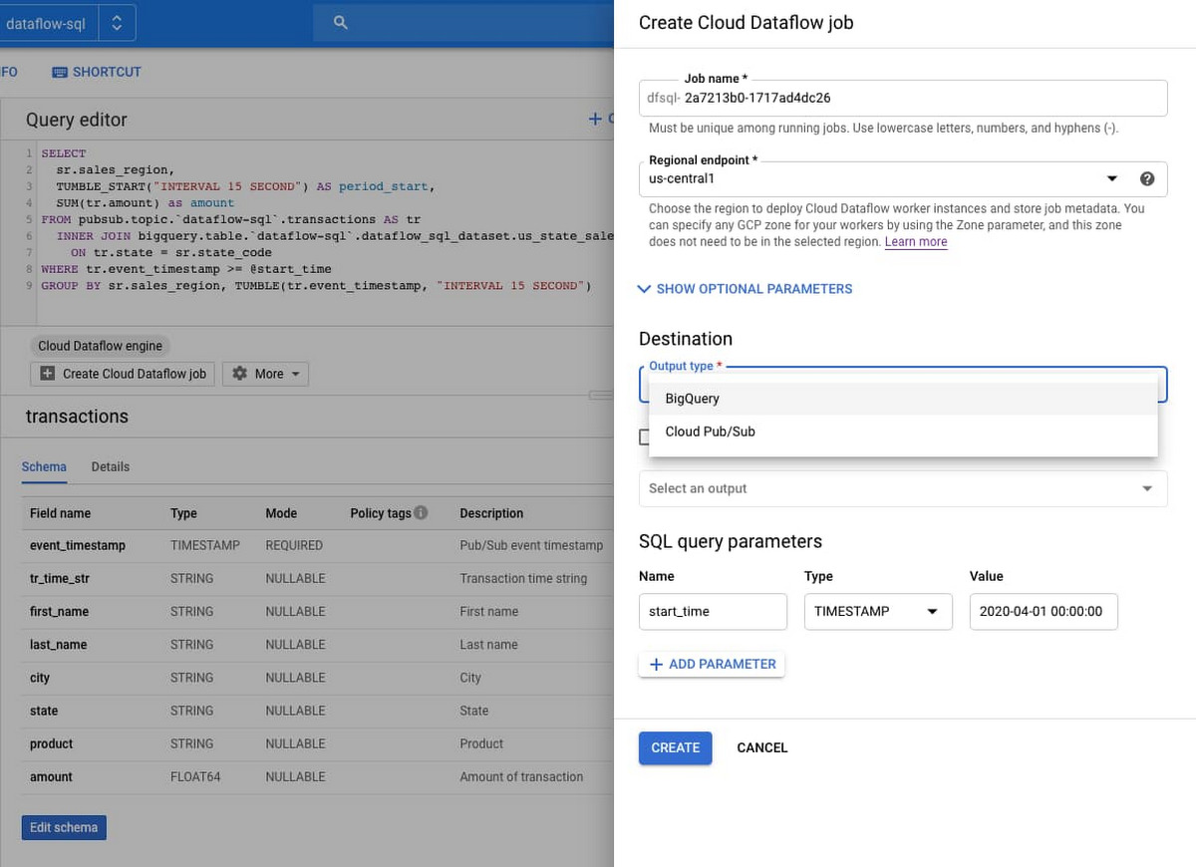Click the plus icon in Add Parameter
This screenshot has width=1196, height=867.
click(x=656, y=665)
